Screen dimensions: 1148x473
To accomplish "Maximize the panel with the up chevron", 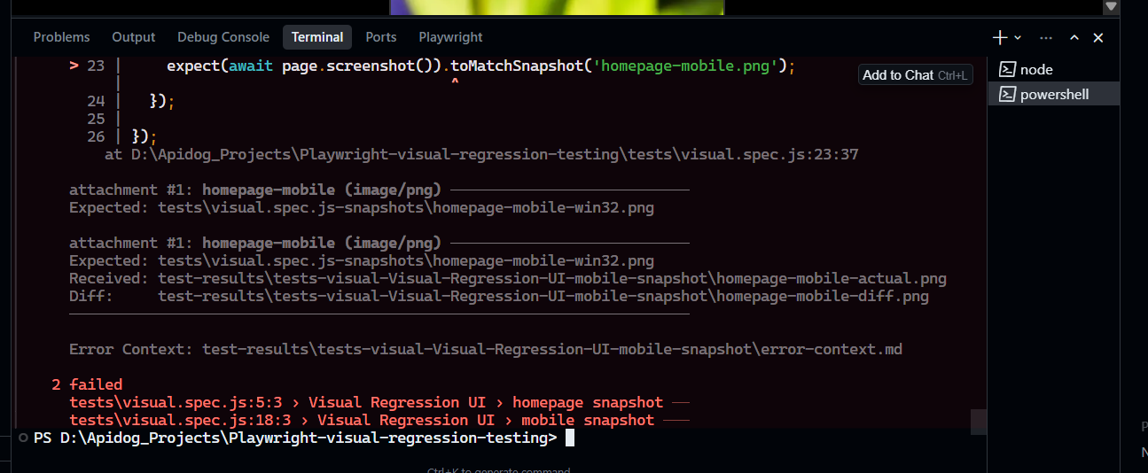I will click(1074, 37).
